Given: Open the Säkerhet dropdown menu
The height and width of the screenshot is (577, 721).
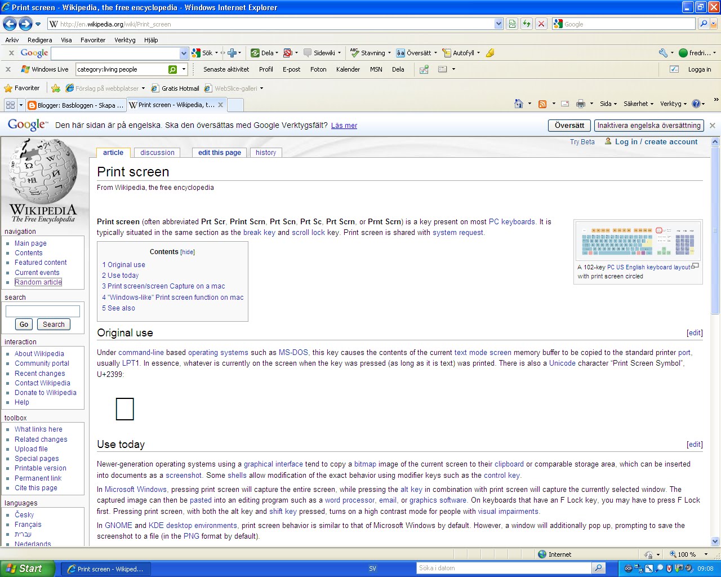Looking at the screenshot, I should [638, 104].
